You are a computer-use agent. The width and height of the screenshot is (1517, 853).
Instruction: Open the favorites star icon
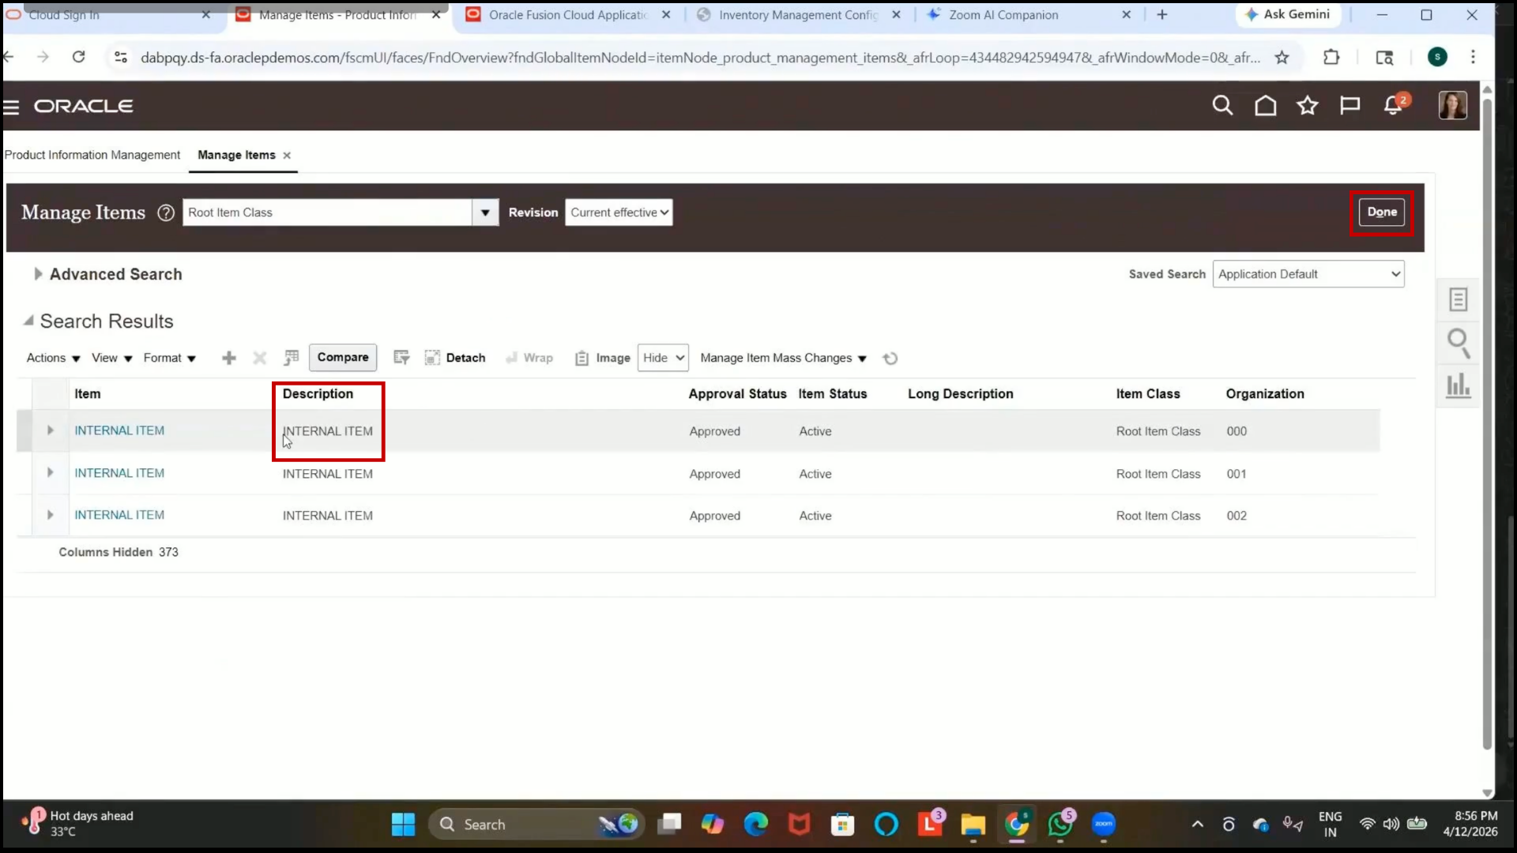click(x=1308, y=105)
